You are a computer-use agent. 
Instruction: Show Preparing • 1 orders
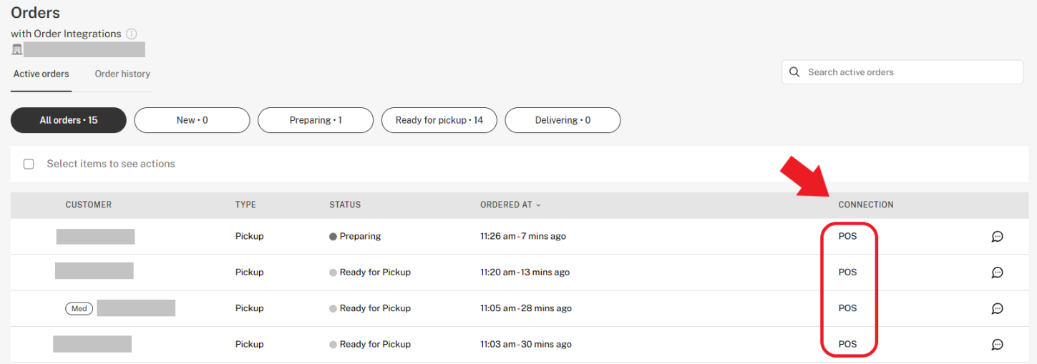click(316, 120)
